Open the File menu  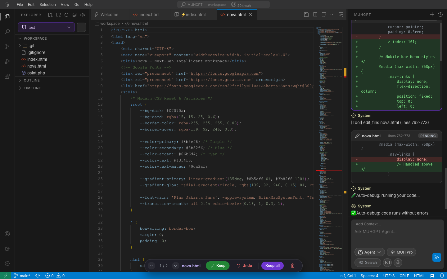(x=20, y=5)
